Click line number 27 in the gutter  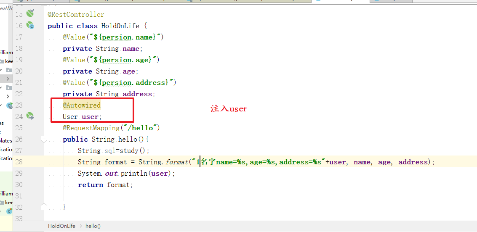[x=19, y=150]
